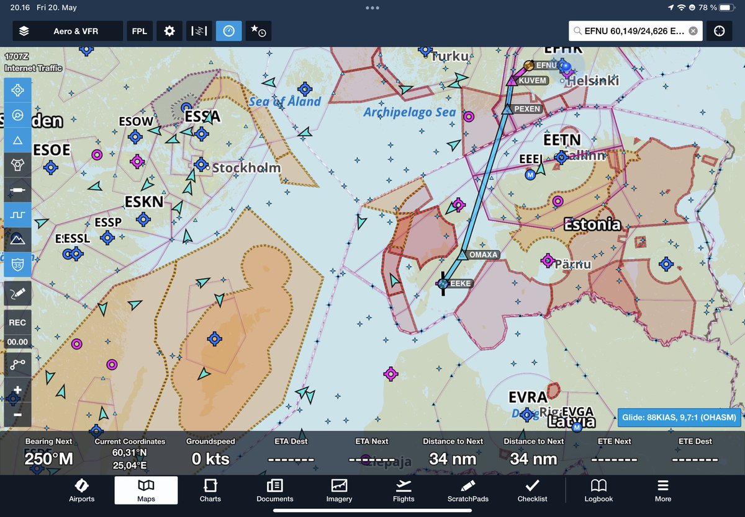Viewport: 745px width, 517px height.
Task: Open the map layers selector icon
Action: coord(24,31)
